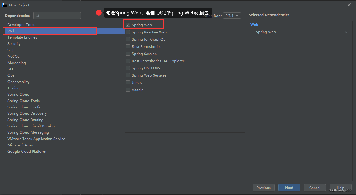
Task: Enable the Jersey dependency checkbox
Action: tap(128, 83)
